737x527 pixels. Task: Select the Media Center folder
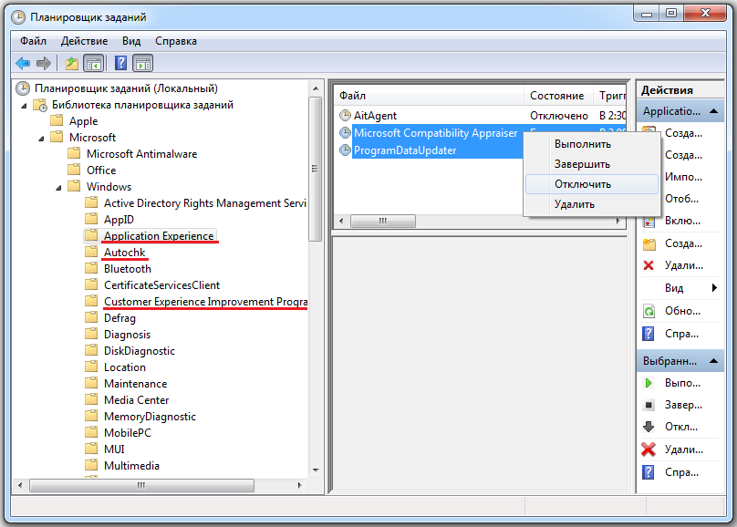[136, 400]
